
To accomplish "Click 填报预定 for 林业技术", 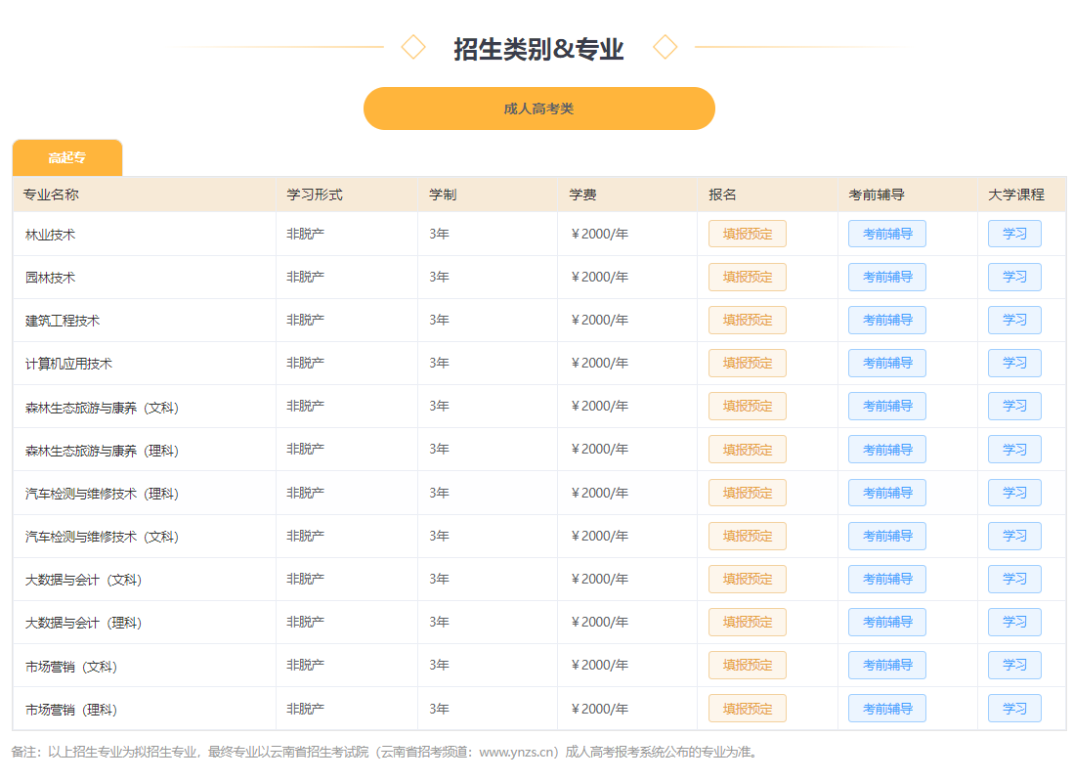I will [748, 234].
